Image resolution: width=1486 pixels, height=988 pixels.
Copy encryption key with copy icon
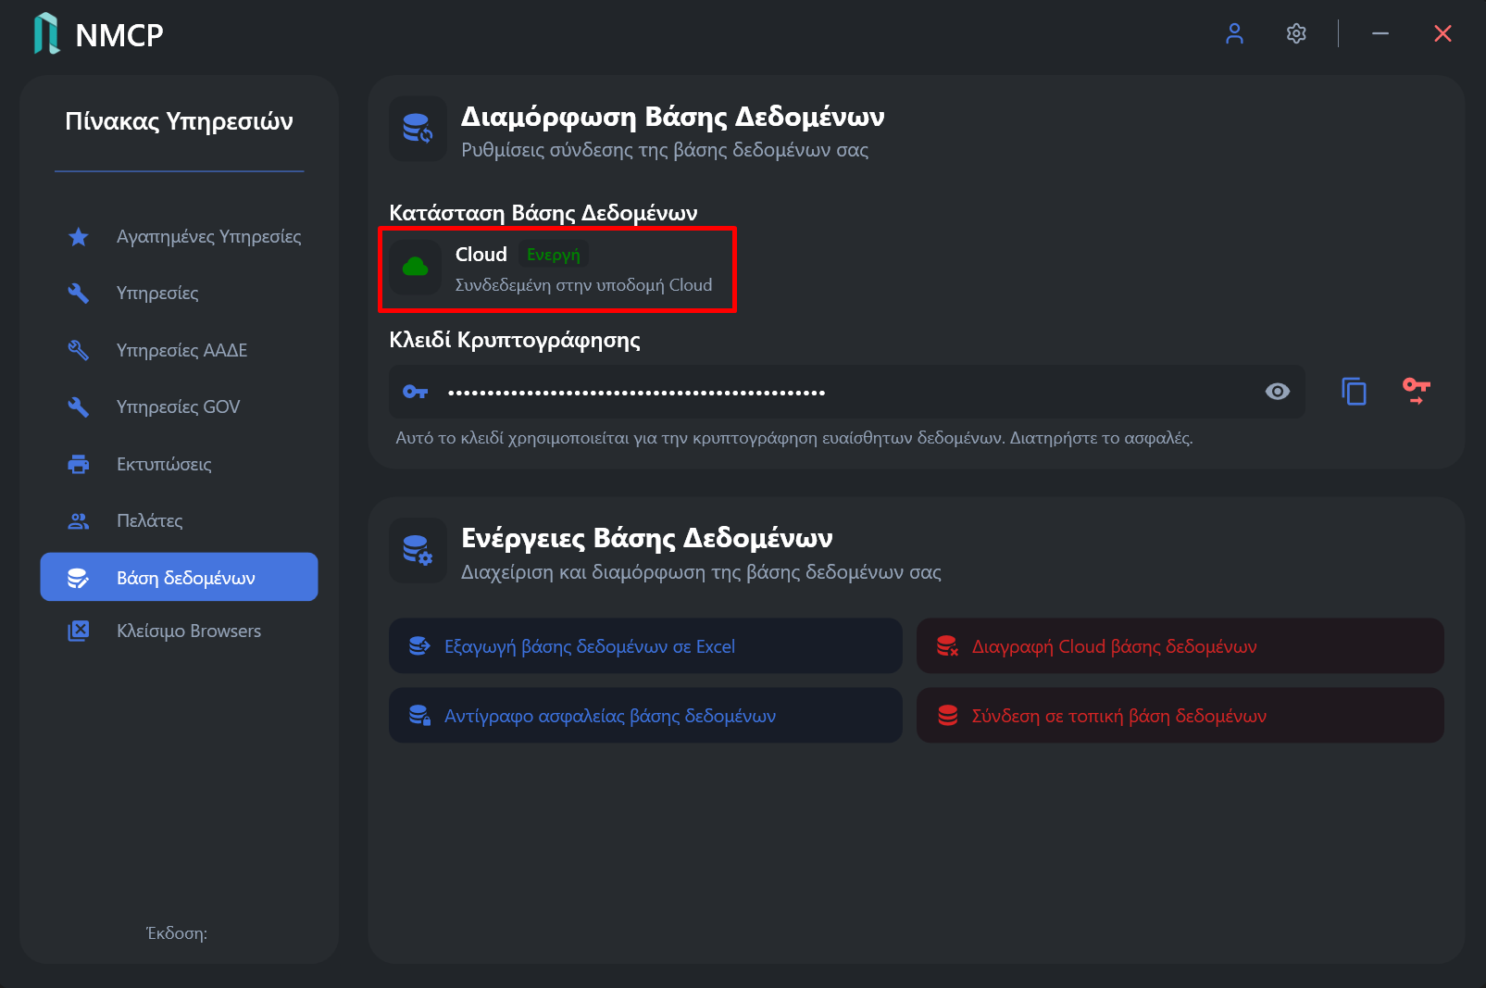[x=1354, y=392]
